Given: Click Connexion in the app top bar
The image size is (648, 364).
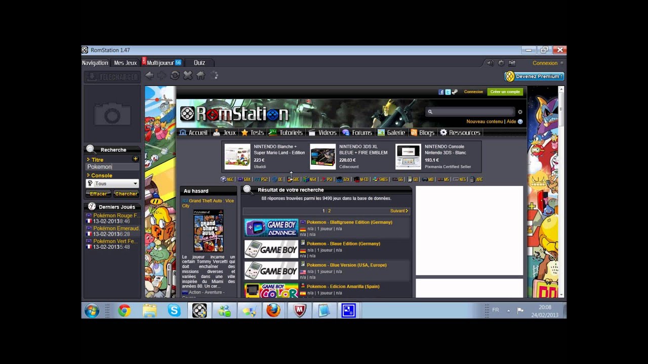Looking at the screenshot, I should tap(545, 63).
